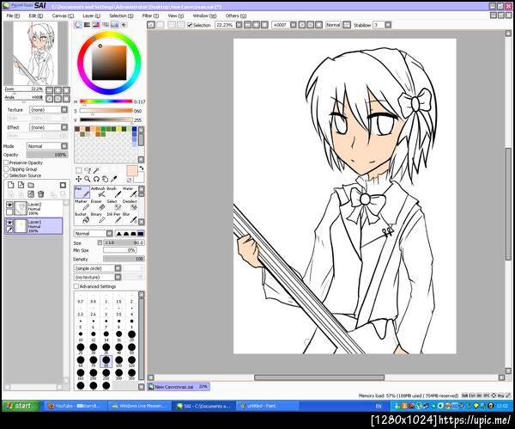The image size is (515, 429).
Task: Pick the hand pan tool
Action: click(x=105, y=179)
